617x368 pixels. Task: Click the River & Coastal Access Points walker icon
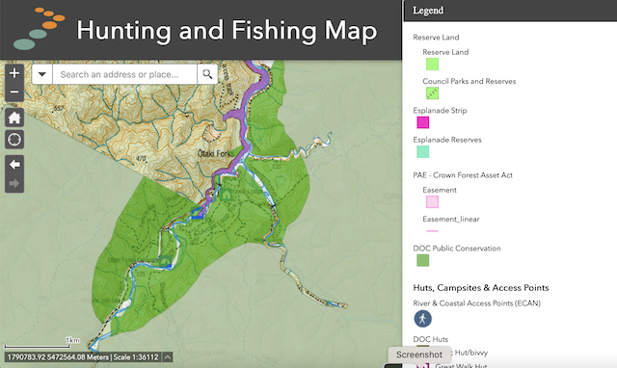(x=422, y=319)
